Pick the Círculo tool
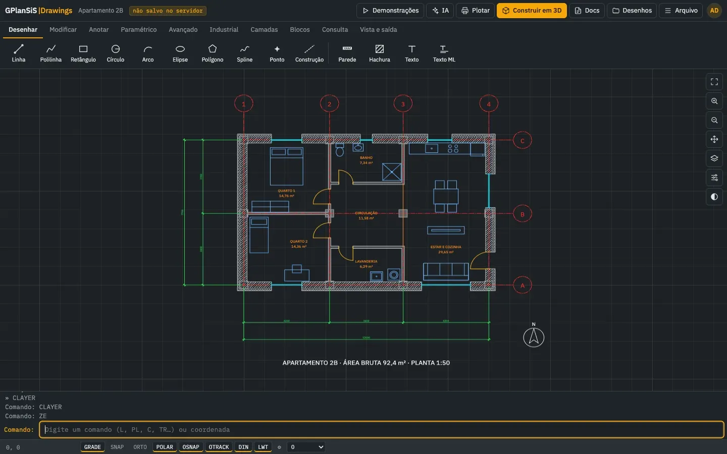The width and height of the screenshot is (727, 454). (116, 53)
